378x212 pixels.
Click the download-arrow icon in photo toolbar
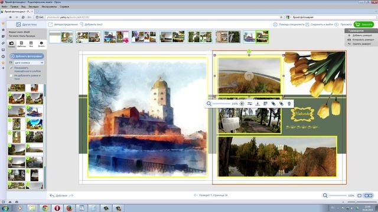(258, 104)
